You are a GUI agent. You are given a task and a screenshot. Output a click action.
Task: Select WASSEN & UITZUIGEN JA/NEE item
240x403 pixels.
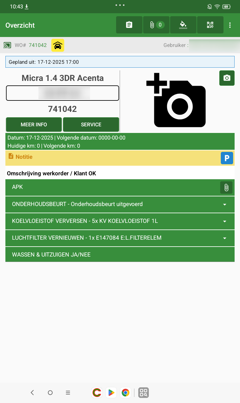pos(120,255)
